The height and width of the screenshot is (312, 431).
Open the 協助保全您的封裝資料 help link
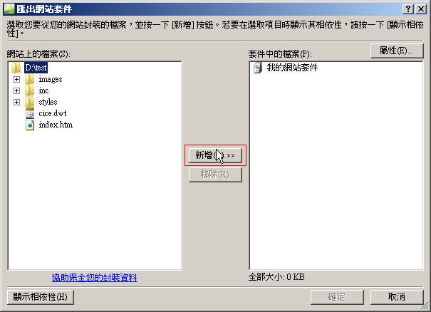tap(95, 278)
